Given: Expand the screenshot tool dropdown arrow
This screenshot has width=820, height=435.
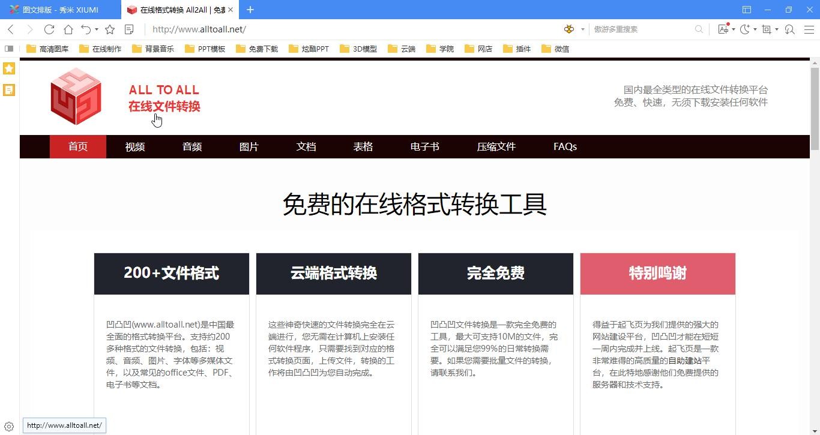Looking at the screenshot, I should pyautogui.click(x=777, y=29).
